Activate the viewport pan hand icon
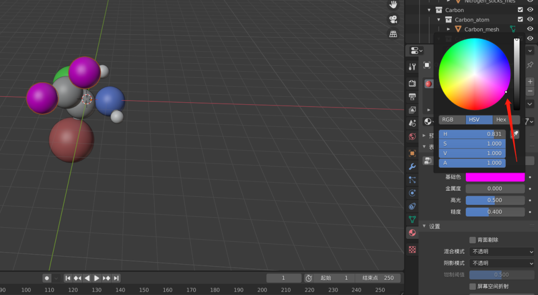Image resolution: width=538 pixels, height=295 pixels. pos(393,4)
